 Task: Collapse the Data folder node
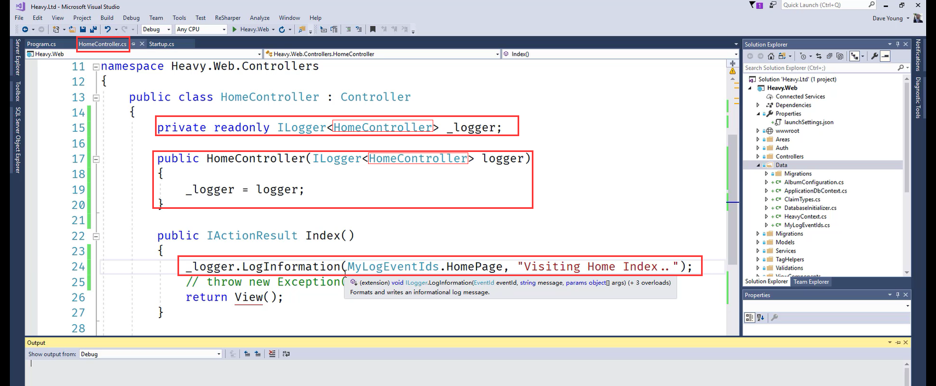click(758, 165)
